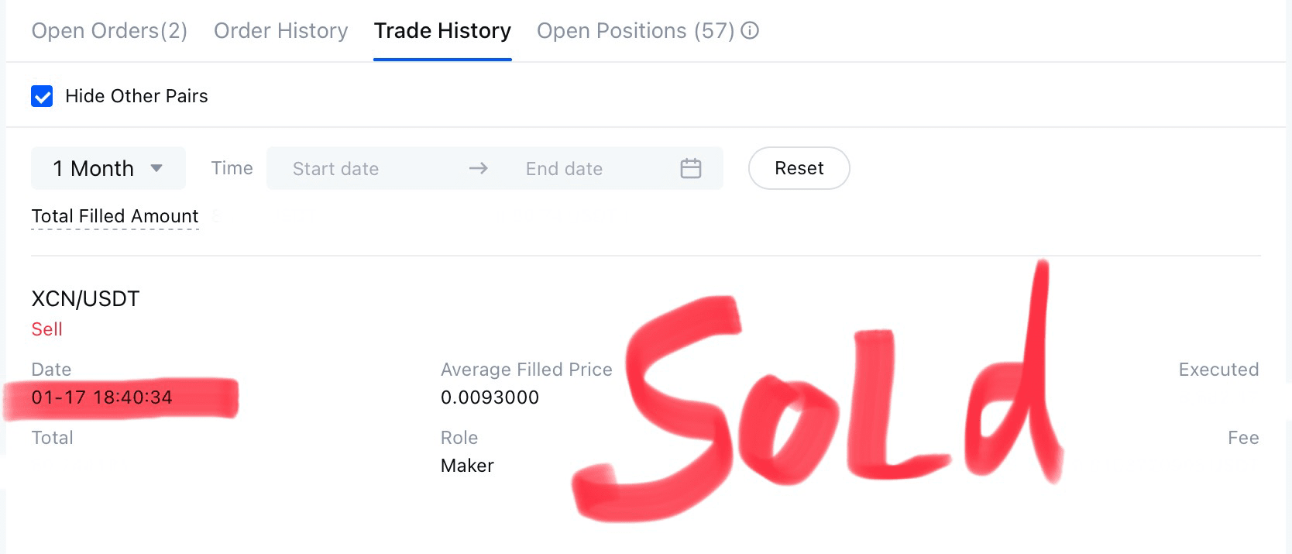Stay on the Trade History tab

tap(442, 31)
